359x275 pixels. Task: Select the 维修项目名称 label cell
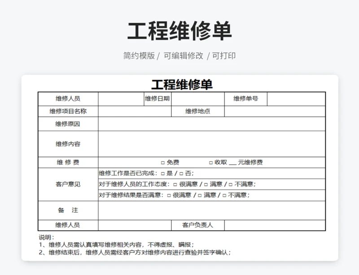(68, 112)
